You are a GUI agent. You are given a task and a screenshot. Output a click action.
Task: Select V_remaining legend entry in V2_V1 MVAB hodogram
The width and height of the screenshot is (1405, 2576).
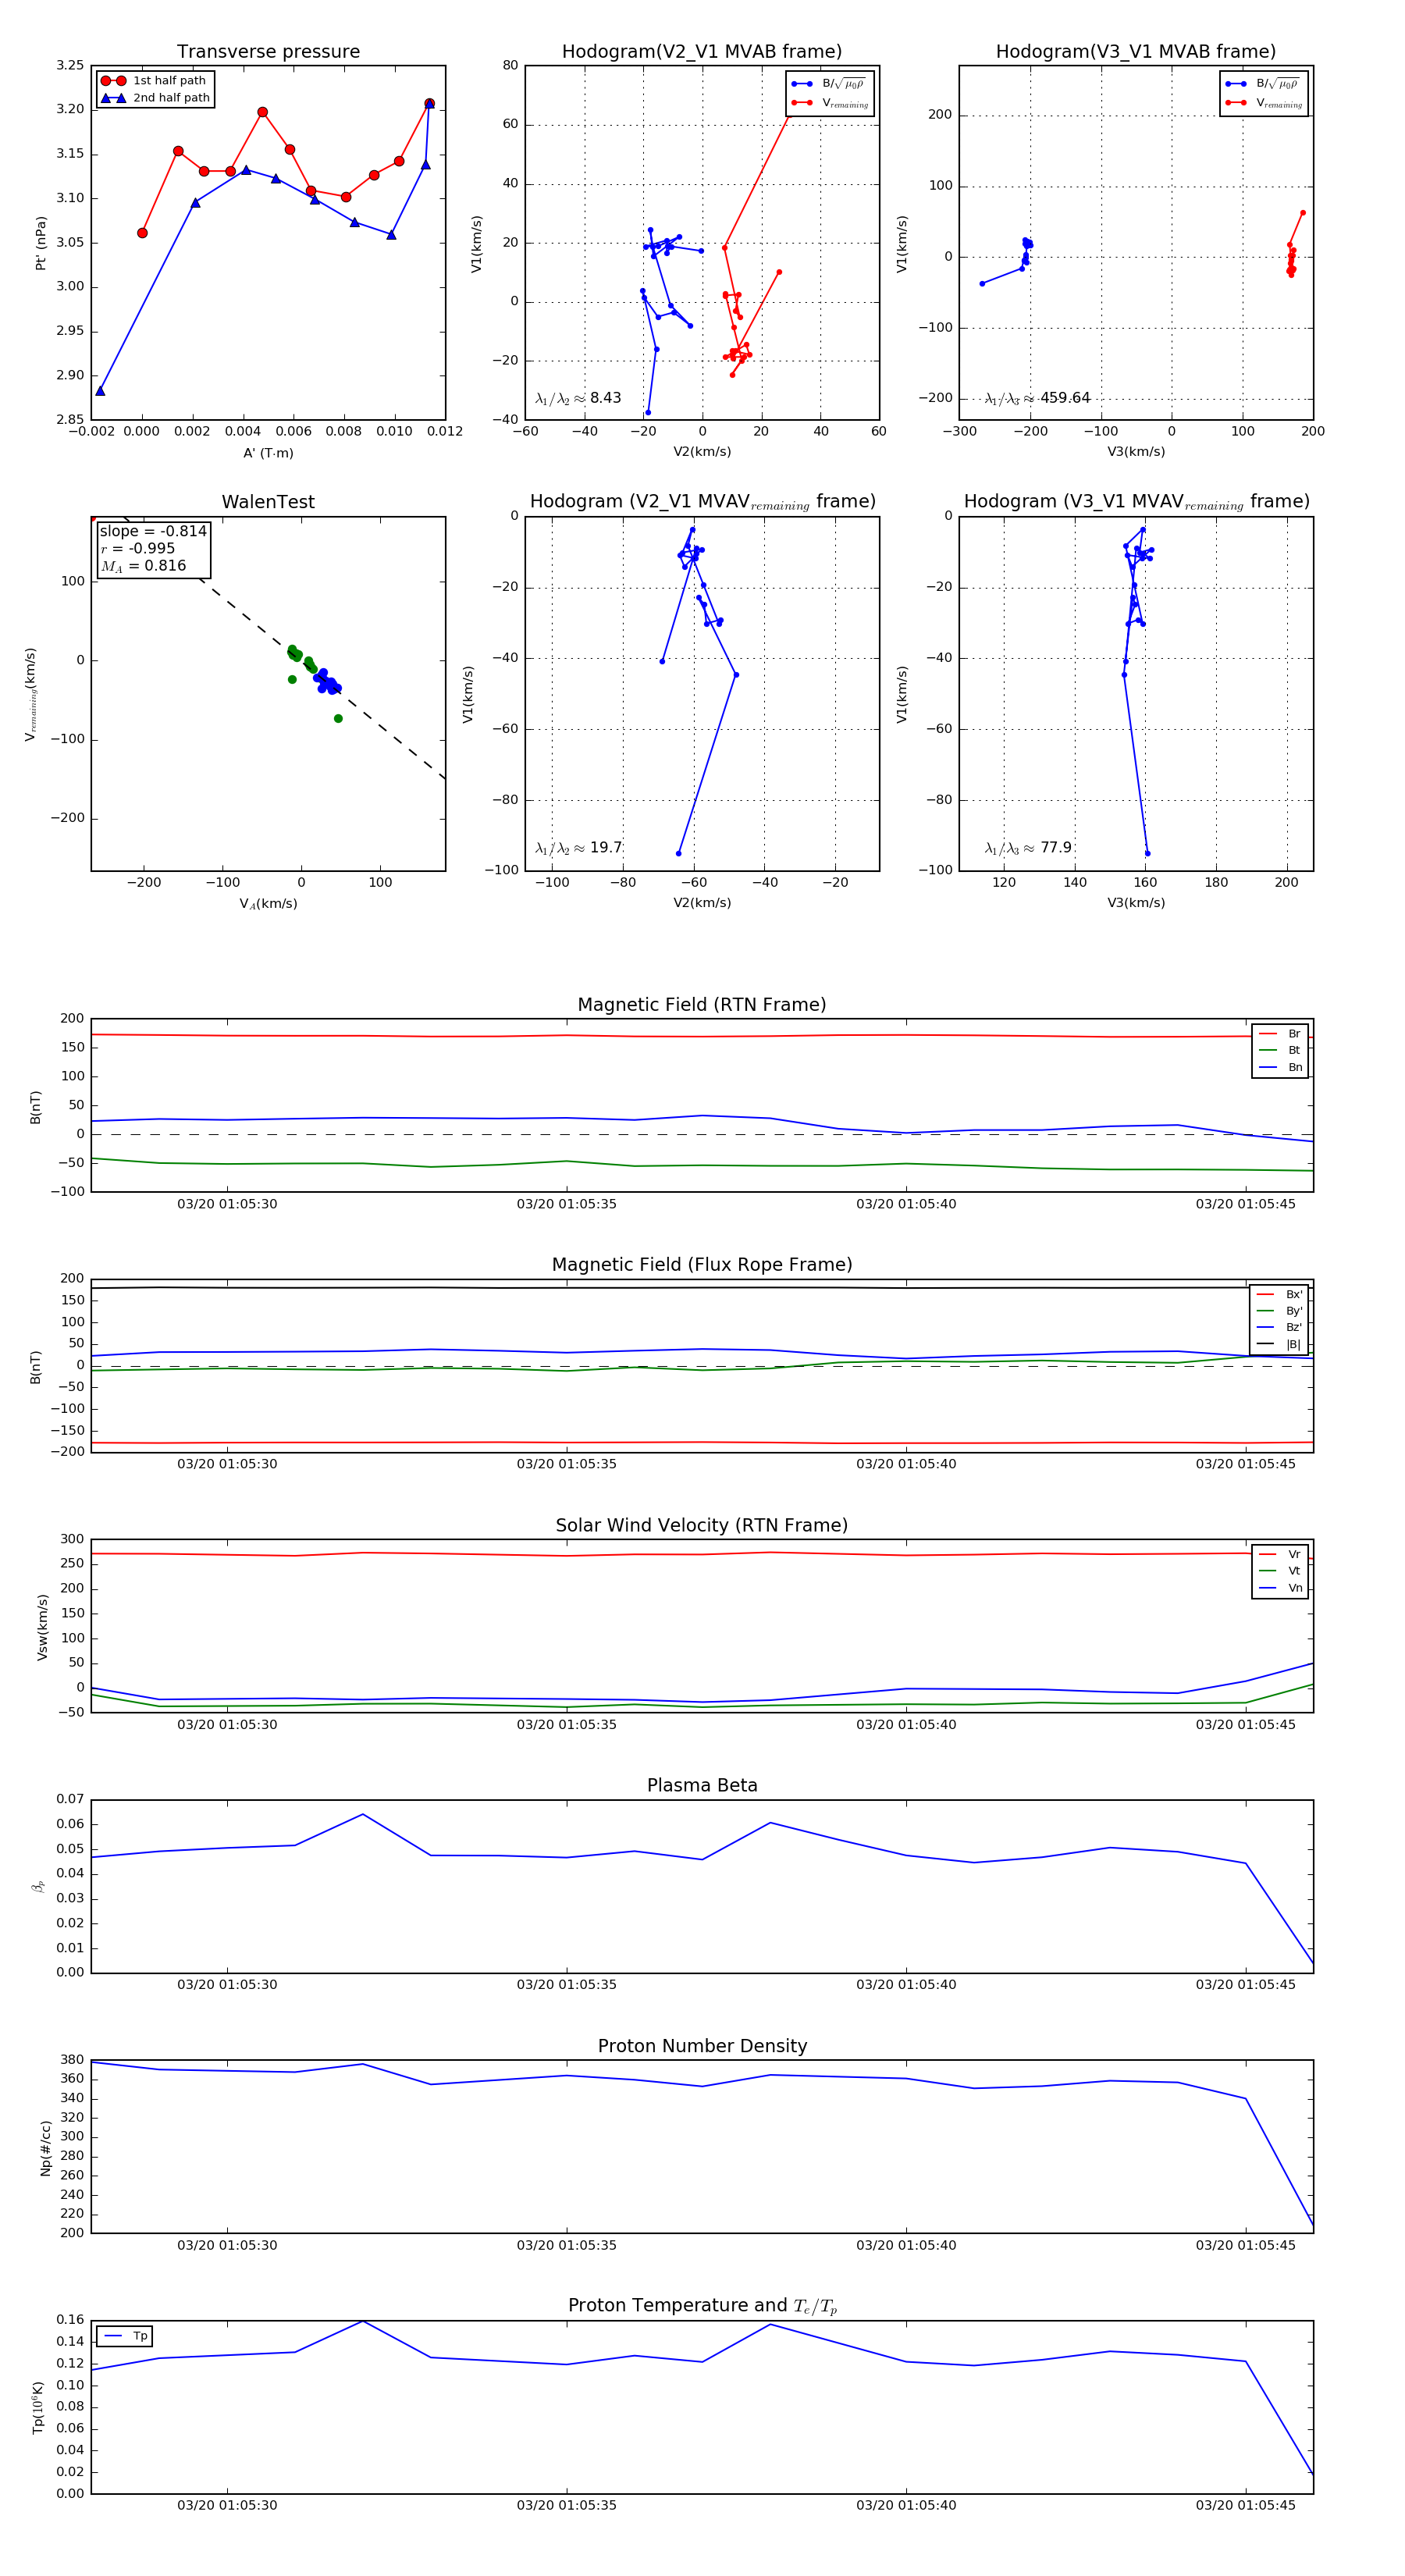click(830, 103)
